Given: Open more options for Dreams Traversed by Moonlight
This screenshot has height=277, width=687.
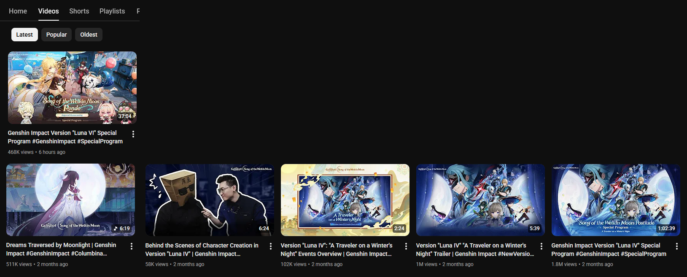Looking at the screenshot, I should (x=132, y=246).
